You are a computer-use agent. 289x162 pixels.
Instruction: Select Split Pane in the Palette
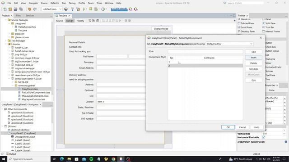[269, 23]
